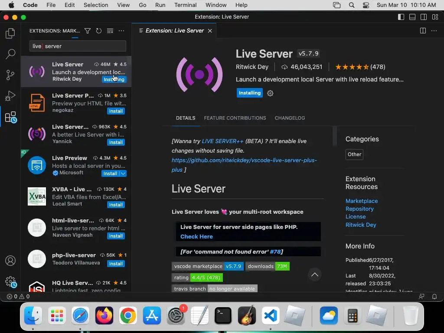Screen dimensions: 444x333
Task: Expand Live Preview Install dropdown arrow
Action: click(123, 173)
